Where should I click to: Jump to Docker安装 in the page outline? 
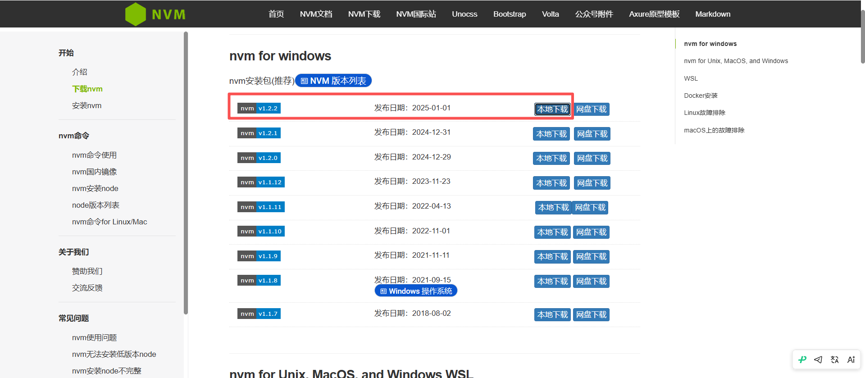[x=701, y=96]
